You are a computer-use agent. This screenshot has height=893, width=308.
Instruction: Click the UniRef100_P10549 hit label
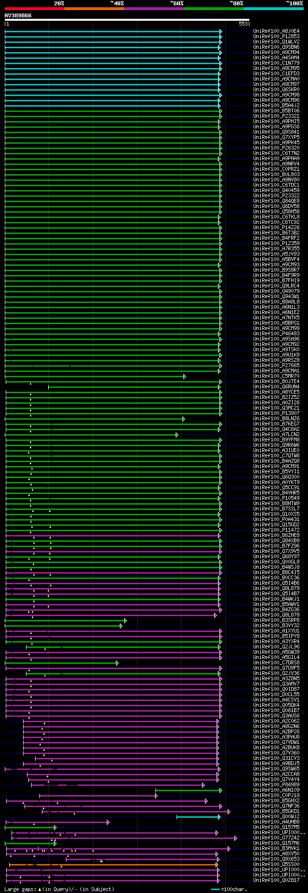coord(276,498)
